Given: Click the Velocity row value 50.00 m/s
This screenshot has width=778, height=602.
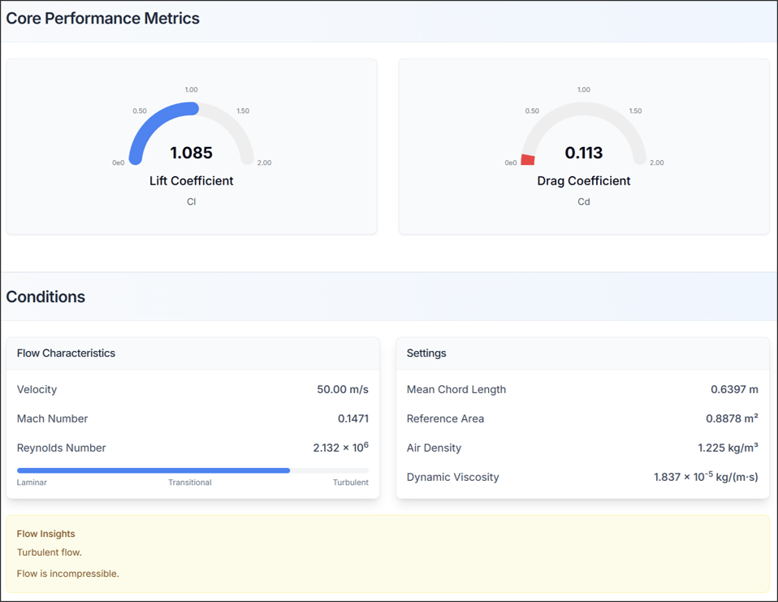Looking at the screenshot, I should 342,389.
